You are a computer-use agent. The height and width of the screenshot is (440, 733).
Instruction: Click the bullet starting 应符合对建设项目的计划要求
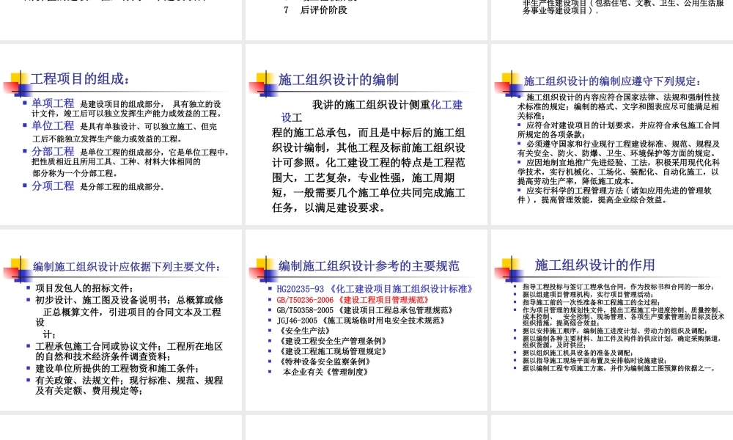(x=618, y=130)
